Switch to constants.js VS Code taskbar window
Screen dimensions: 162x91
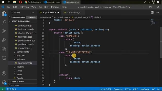(x=52, y=2)
